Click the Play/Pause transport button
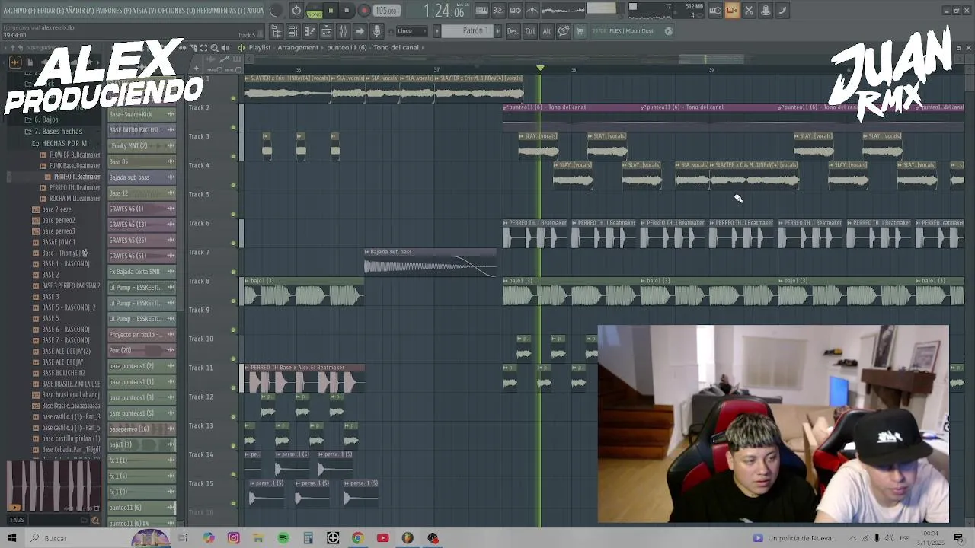 tap(331, 11)
